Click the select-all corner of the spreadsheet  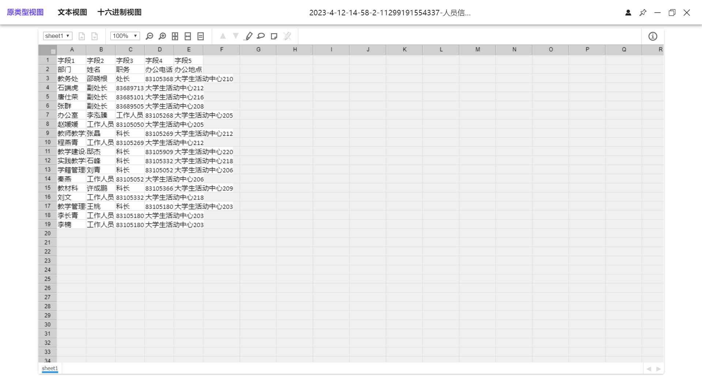[48, 50]
